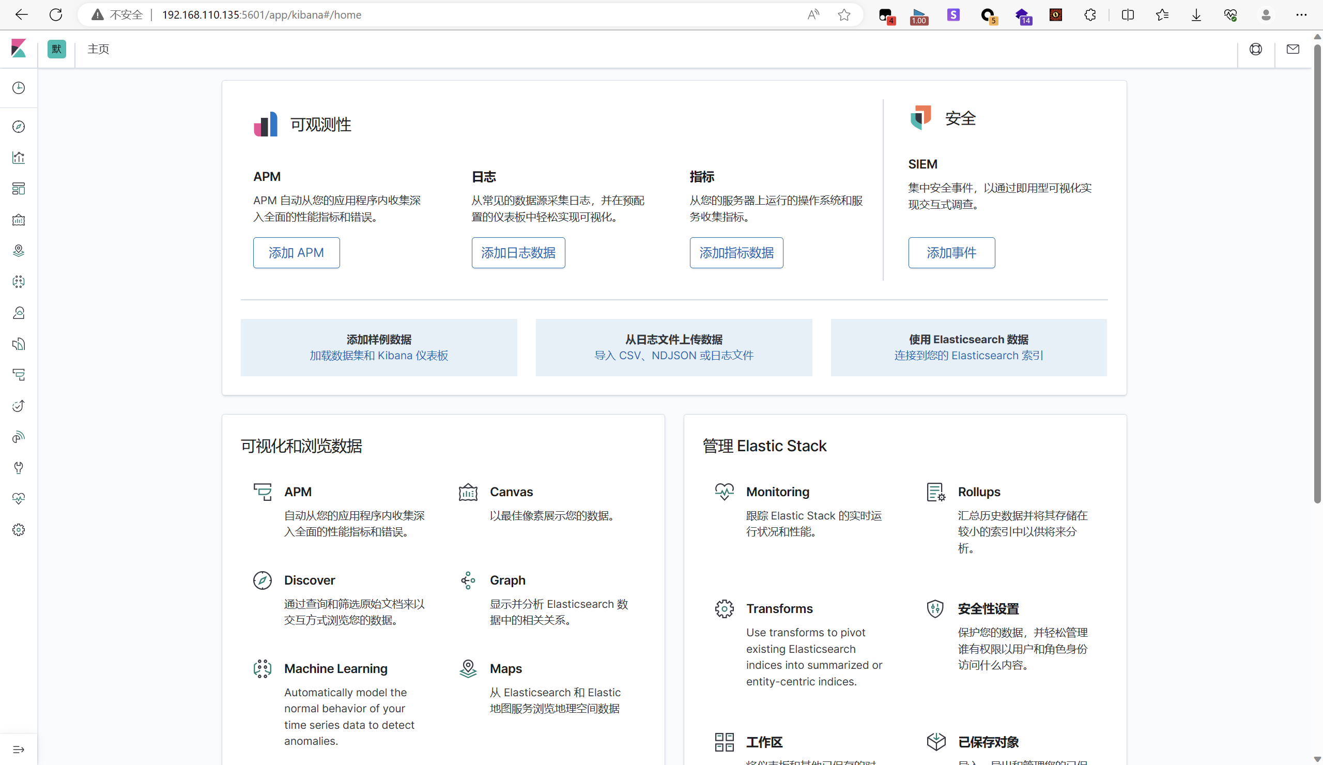Viewport: 1323px width, 765px height.
Task: Open Discover from the sidebar compass icon
Action: pos(19,127)
